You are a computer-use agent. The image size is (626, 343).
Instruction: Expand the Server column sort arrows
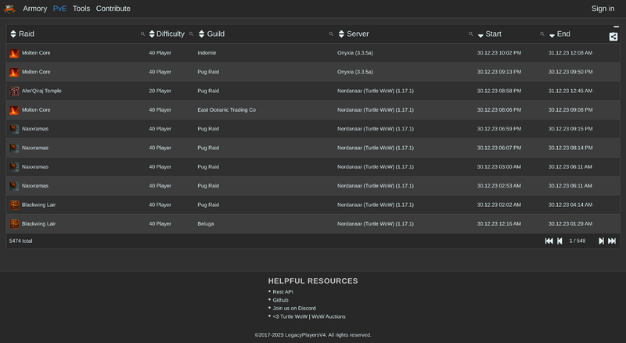point(341,34)
